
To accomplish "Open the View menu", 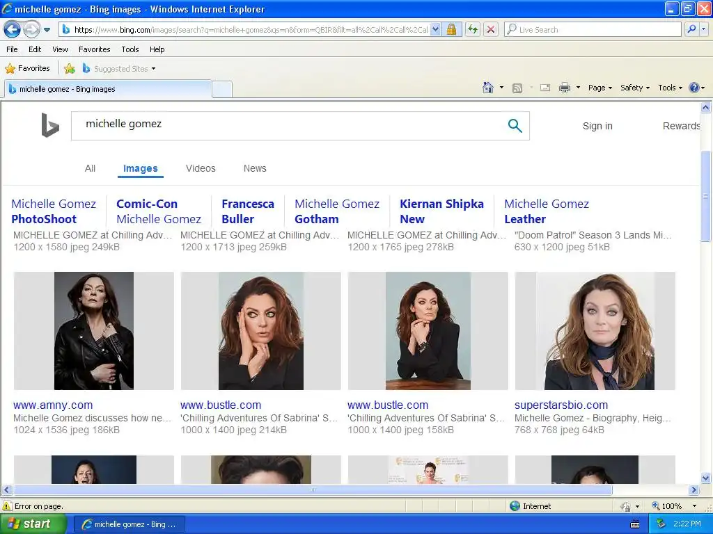I will [60, 49].
